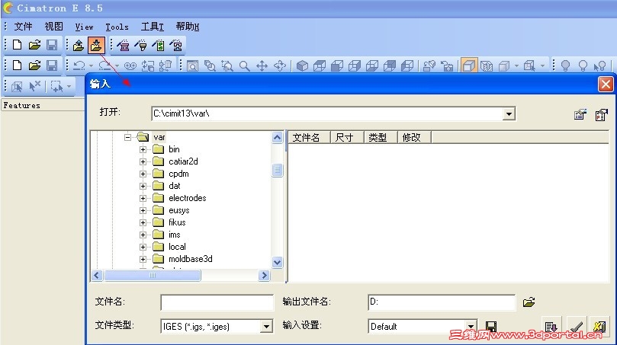Click the Export file icon
Image resolution: width=617 pixels, height=345 pixels.
click(x=79, y=46)
